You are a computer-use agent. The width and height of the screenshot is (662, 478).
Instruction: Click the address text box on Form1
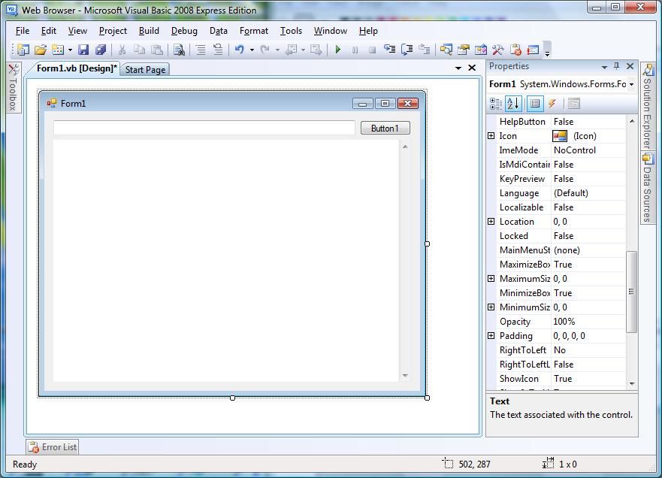click(x=204, y=128)
